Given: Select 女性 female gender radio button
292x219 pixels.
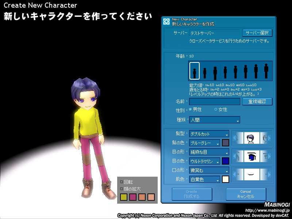Looking at the screenshot, I should click(x=216, y=109).
